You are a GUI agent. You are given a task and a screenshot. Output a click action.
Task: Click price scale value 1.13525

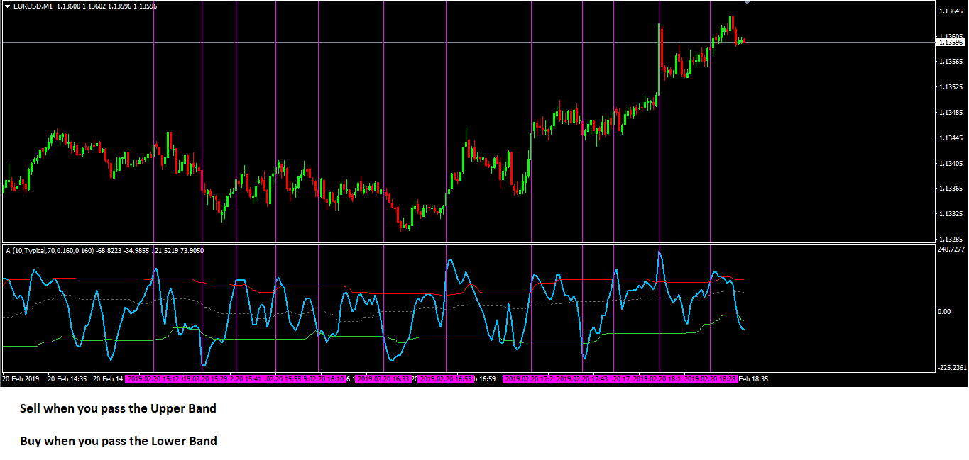(951, 87)
